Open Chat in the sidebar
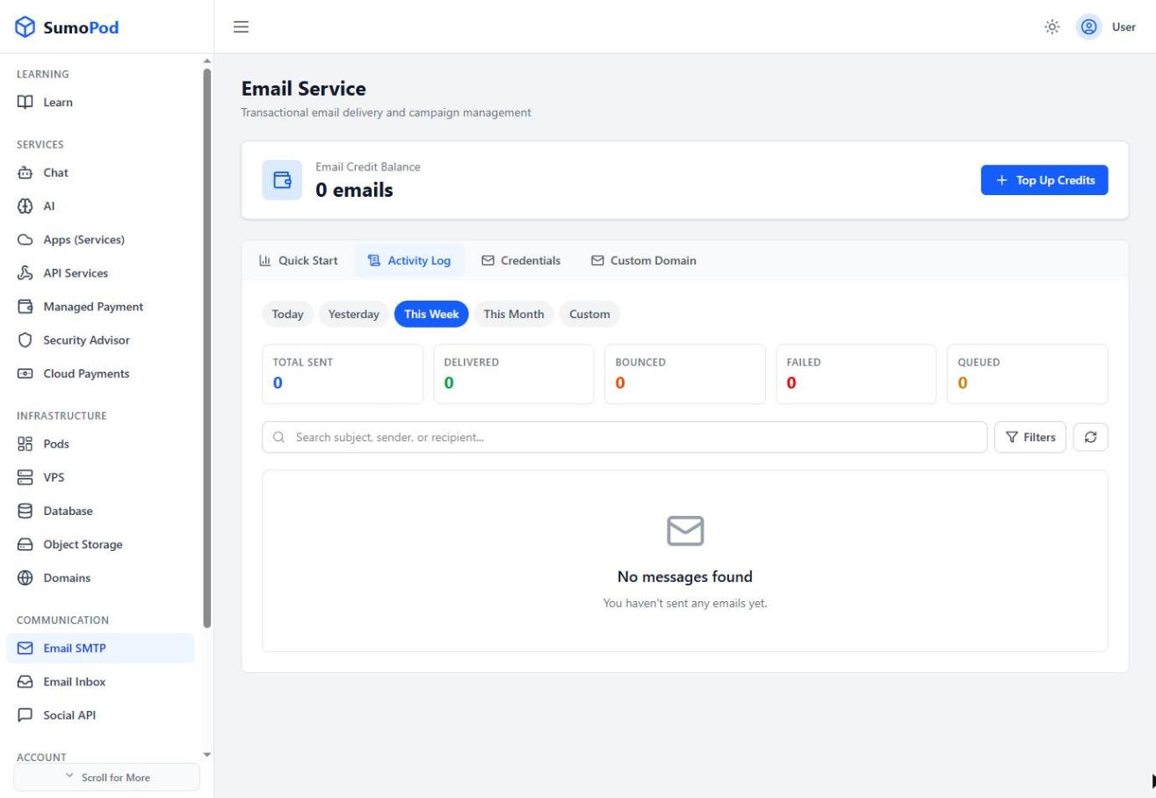 (100, 172)
